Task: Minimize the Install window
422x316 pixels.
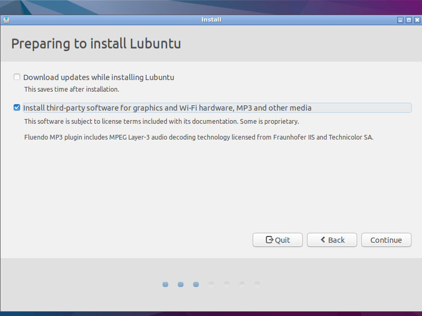Action: 400,20
